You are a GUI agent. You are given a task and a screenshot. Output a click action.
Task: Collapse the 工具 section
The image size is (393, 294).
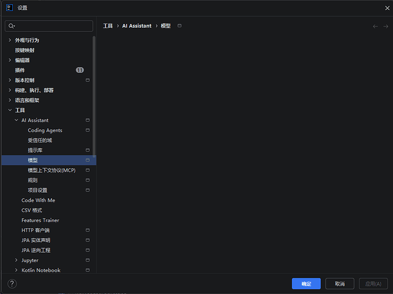(x=10, y=110)
